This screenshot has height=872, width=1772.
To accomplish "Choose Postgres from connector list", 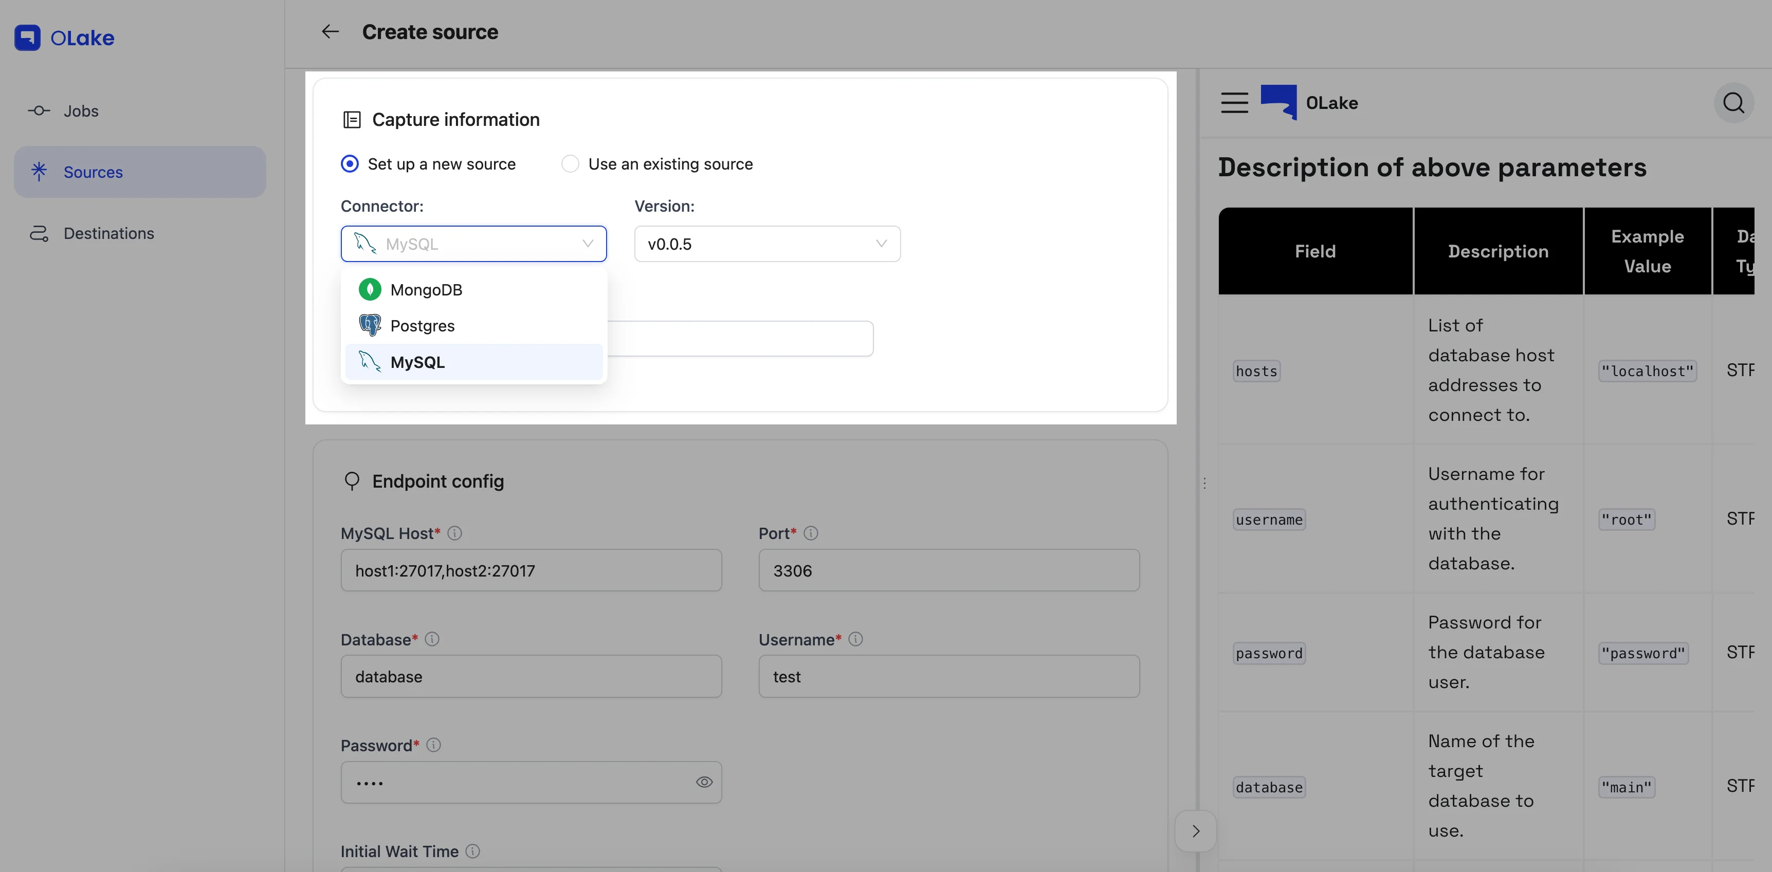I will pyautogui.click(x=423, y=326).
